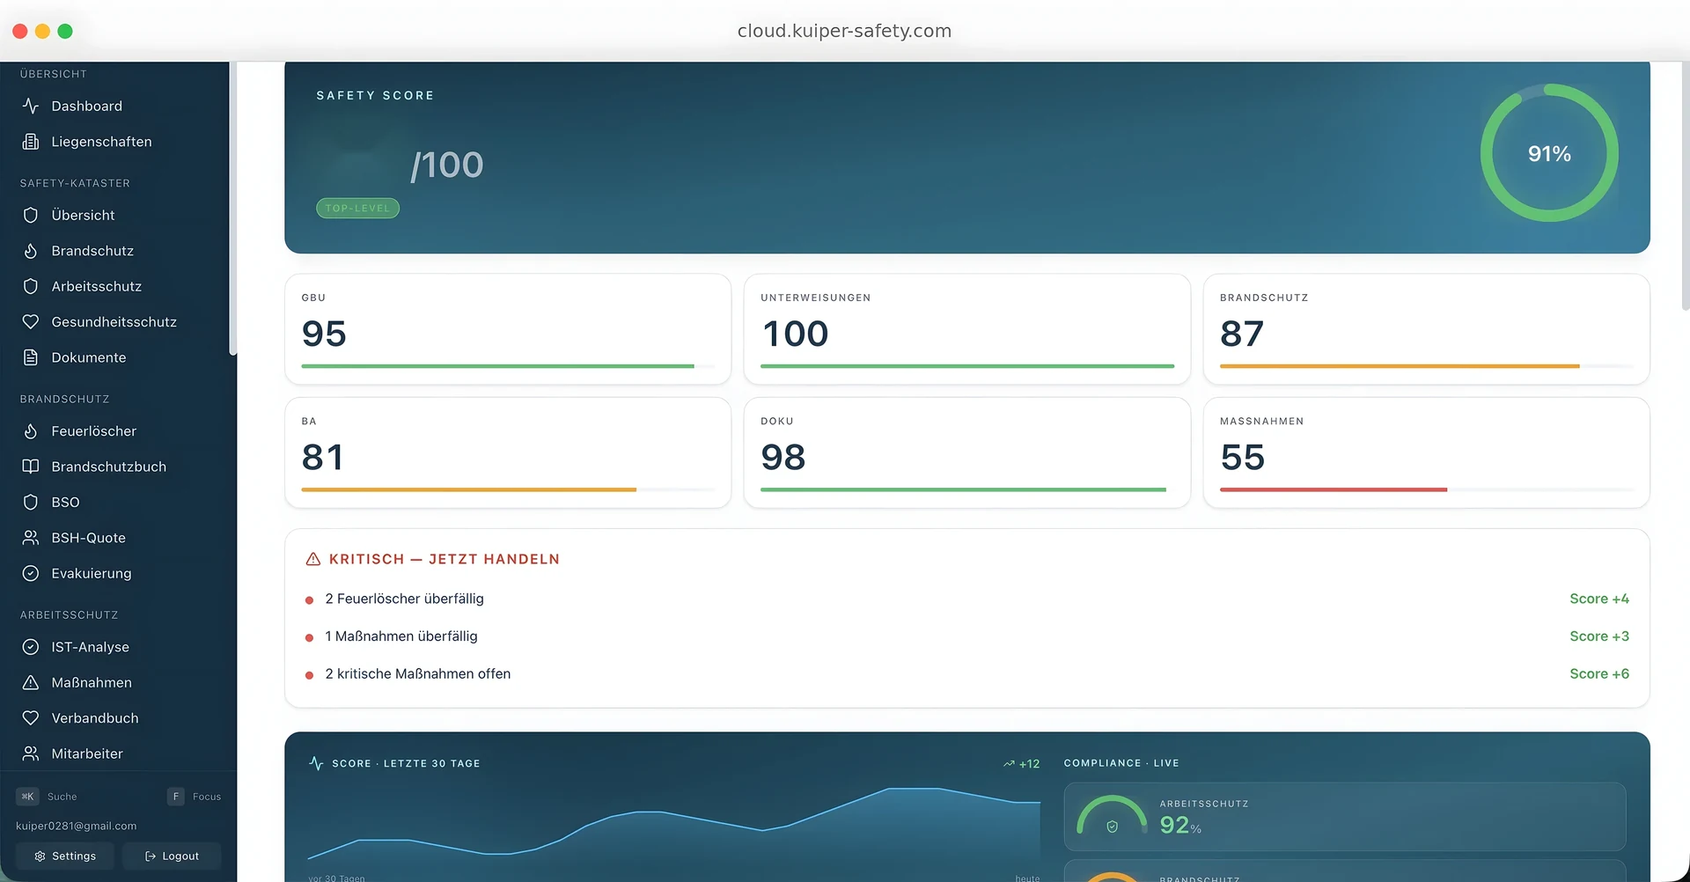The width and height of the screenshot is (1690, 882).
Task: Click the pulse icon beside Score Letzte 30 Tage
Action: (x=317, y=763)
